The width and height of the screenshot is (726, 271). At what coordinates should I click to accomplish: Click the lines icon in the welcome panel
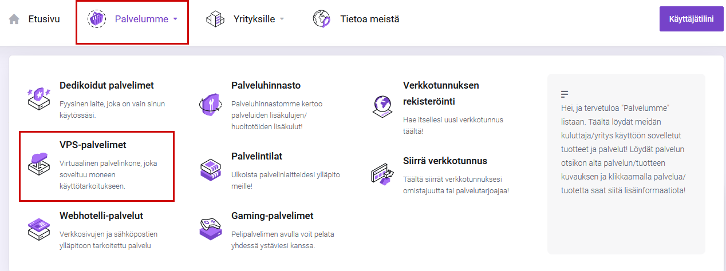tap(565, 94)
